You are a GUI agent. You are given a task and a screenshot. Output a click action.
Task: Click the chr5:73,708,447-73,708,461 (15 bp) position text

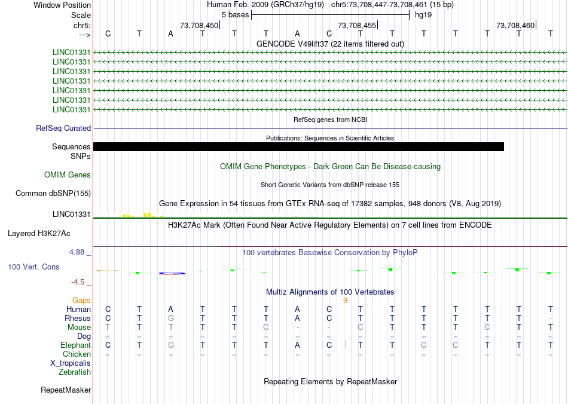coord(392,5)
